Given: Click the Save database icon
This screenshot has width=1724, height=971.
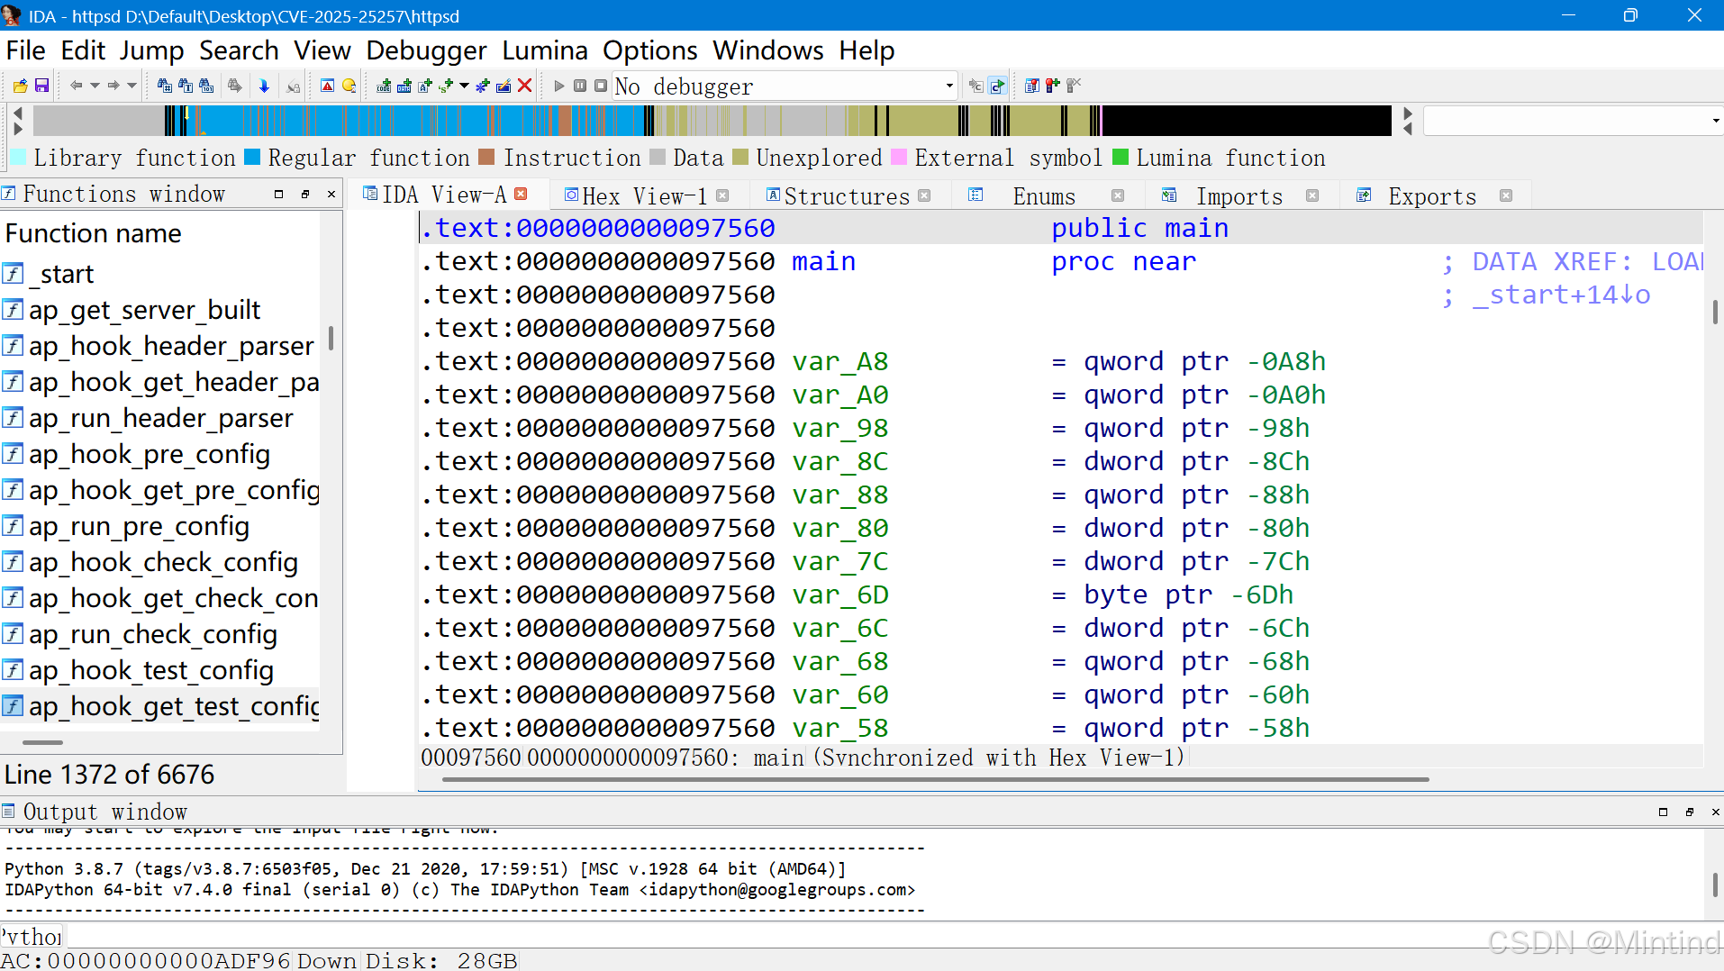Looking at the screenshot, I should pos(41,86).
